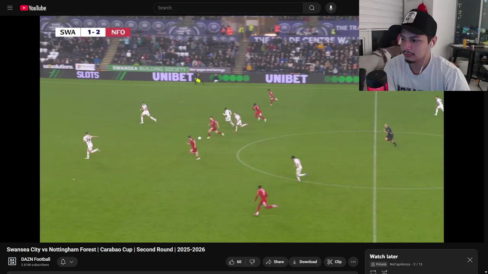Image resolution: width=488 pixels, height=274 pixels.
Task: Click the video title text
Action: coord(106,249)
